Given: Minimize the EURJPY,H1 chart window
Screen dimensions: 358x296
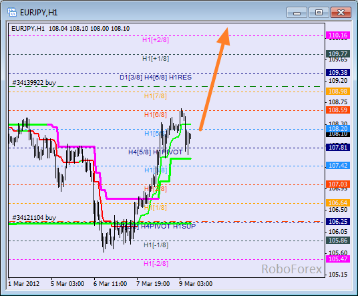Looking at the screenshot, I should [297, 12].
